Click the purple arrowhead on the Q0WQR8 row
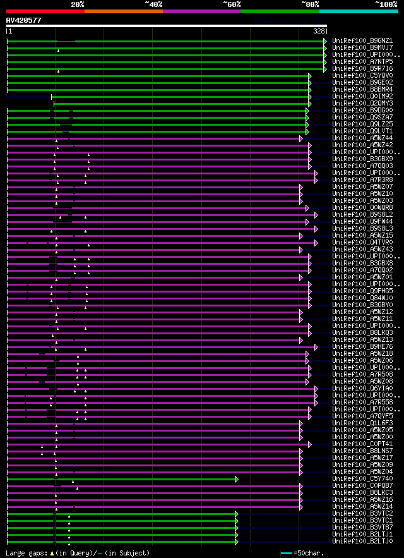The height and width of the screenshot is (558, 404). coord(307,208)
